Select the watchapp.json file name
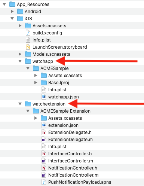This screenshot has width=144, height=186. (x=64, y=97)
